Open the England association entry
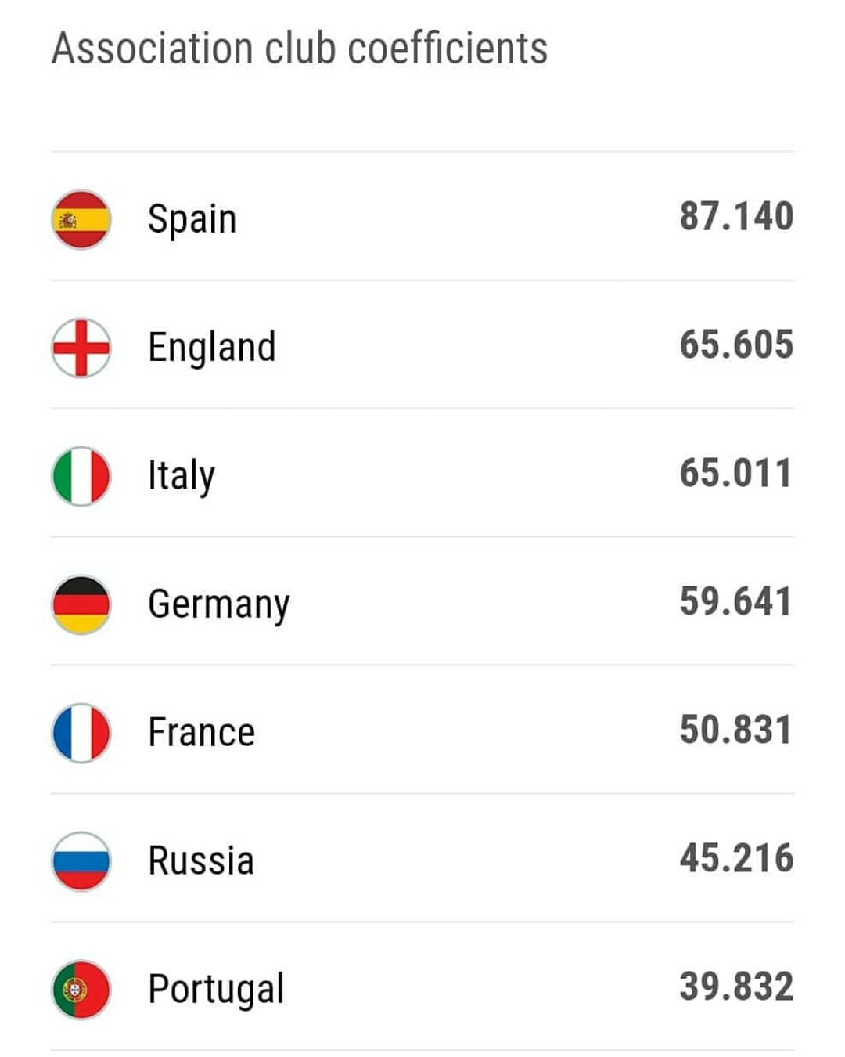The width and height of the screenshot is (845, 1057). 422,345
